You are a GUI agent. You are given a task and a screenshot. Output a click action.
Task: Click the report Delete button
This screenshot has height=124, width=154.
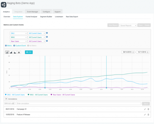(x=147, y=25)
